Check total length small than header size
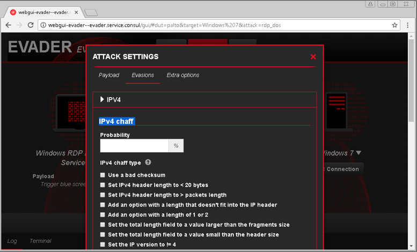417x252 pixels. coord(103,234)
